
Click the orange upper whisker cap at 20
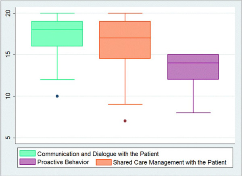pos(125,13)
